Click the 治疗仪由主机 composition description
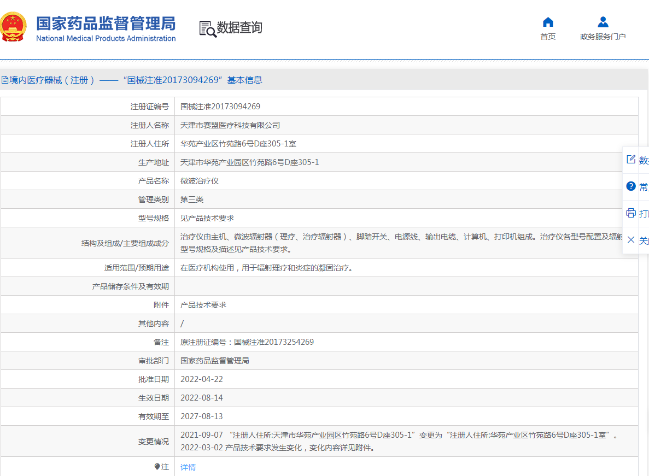The image size is (649, 476). 401,243
